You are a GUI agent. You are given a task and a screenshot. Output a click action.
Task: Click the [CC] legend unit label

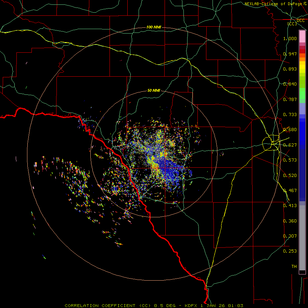click(x=292, y=24)
